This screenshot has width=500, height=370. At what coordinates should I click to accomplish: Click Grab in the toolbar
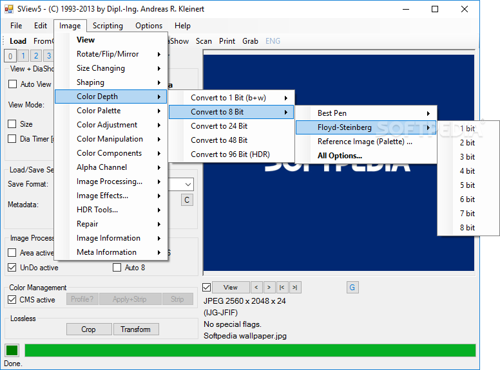click(250, 41)
